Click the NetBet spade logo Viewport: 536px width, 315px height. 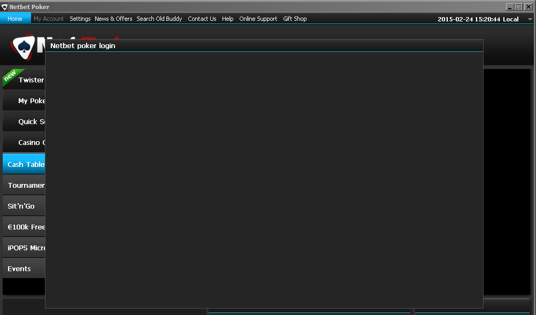(23, 47)
